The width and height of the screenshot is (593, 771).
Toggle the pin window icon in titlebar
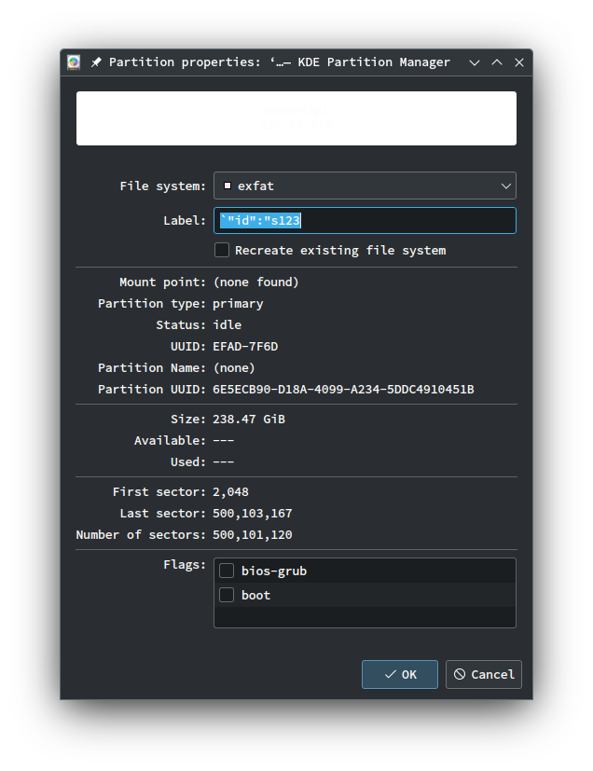point(96,62)
